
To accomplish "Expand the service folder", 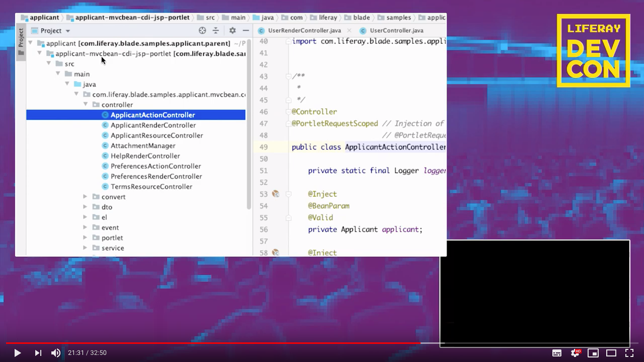I will point(86,248).
